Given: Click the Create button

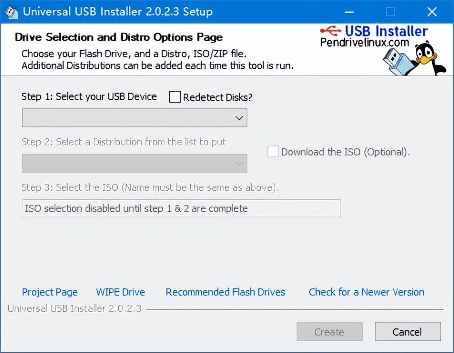Looking at the screenshot, I should pos(329,332).
